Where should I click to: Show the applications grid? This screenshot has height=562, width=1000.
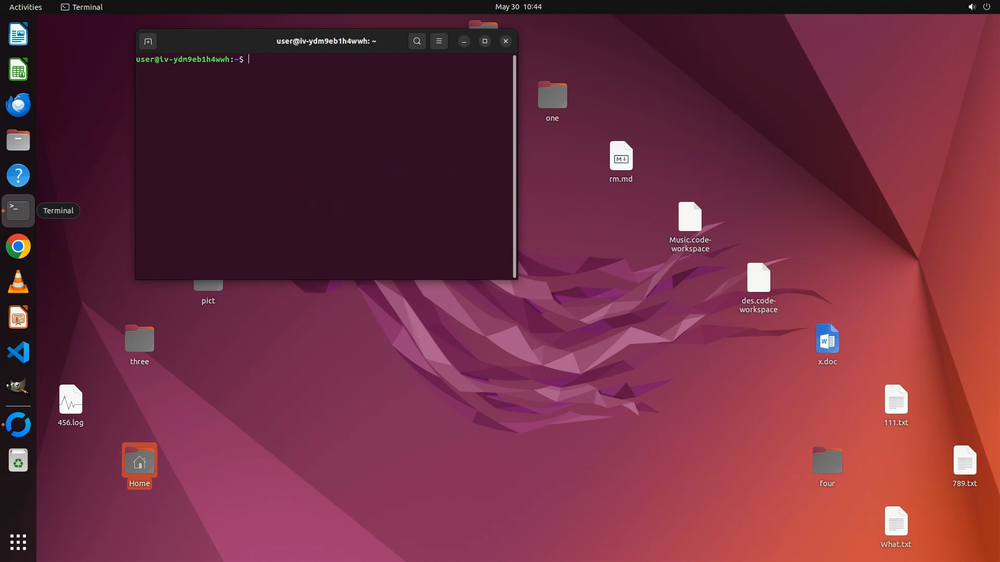[18, 542]
